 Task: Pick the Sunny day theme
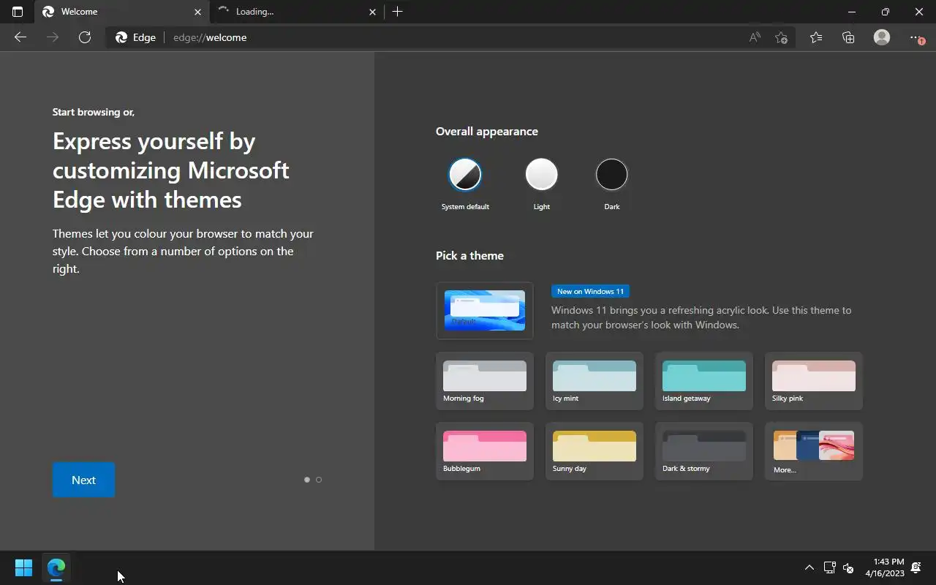coord(595,451)
